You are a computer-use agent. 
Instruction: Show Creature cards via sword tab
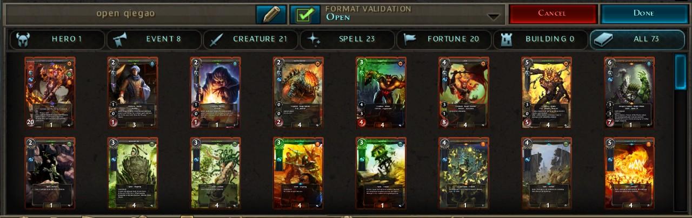pos(250,39)
